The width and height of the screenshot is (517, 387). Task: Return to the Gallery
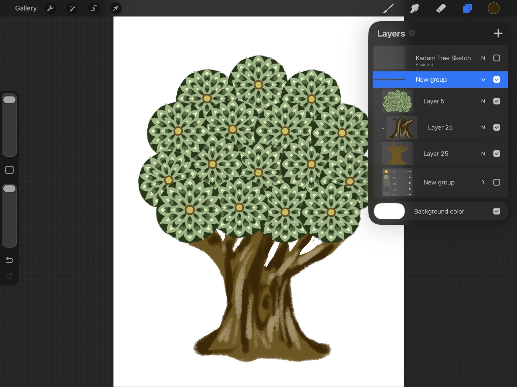26,8
